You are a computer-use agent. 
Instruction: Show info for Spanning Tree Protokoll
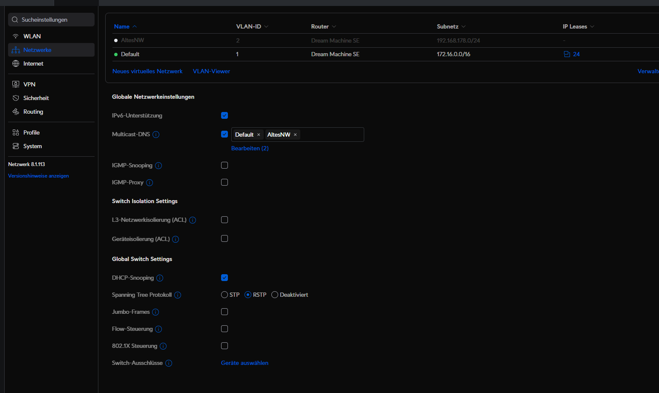(178, 295)
